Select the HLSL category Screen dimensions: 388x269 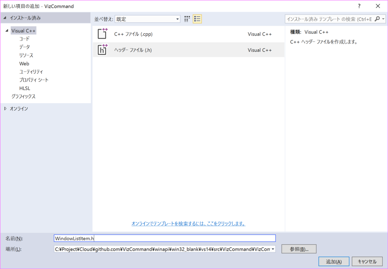(x=25, y=88)
